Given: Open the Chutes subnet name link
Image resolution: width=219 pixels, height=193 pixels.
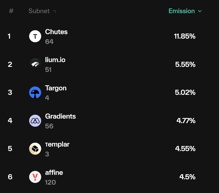Looking at the screenshot, I should point(56,32).
